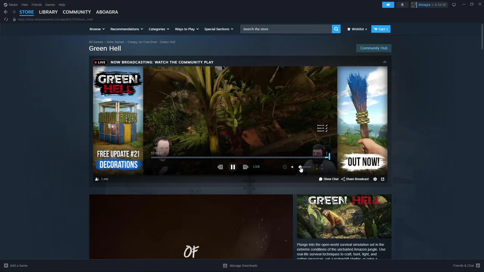Open the Special Sections dropdown
The image size is (484, 272).
tap(219, 29)
